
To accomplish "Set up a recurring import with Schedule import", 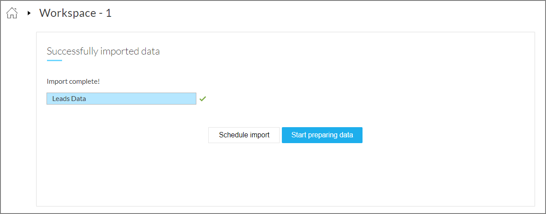I will [x=244, y=135].
